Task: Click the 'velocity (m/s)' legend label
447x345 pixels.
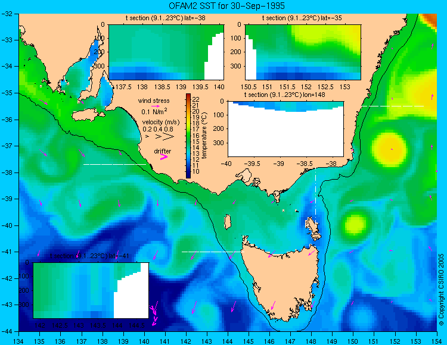Action: (161, 123)
